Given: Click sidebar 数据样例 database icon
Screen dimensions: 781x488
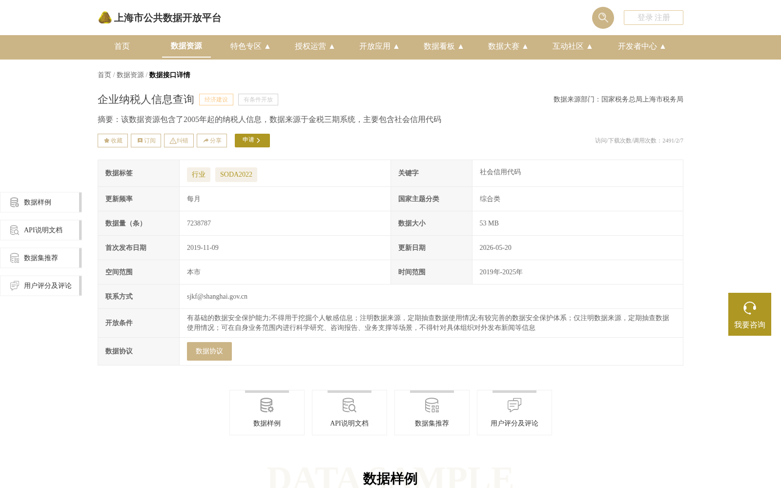Looking at the screenshot, I should [15, 202].
